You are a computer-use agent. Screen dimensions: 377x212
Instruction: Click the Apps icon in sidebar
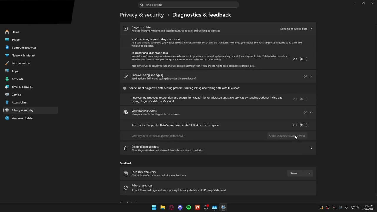click(7, 71)
